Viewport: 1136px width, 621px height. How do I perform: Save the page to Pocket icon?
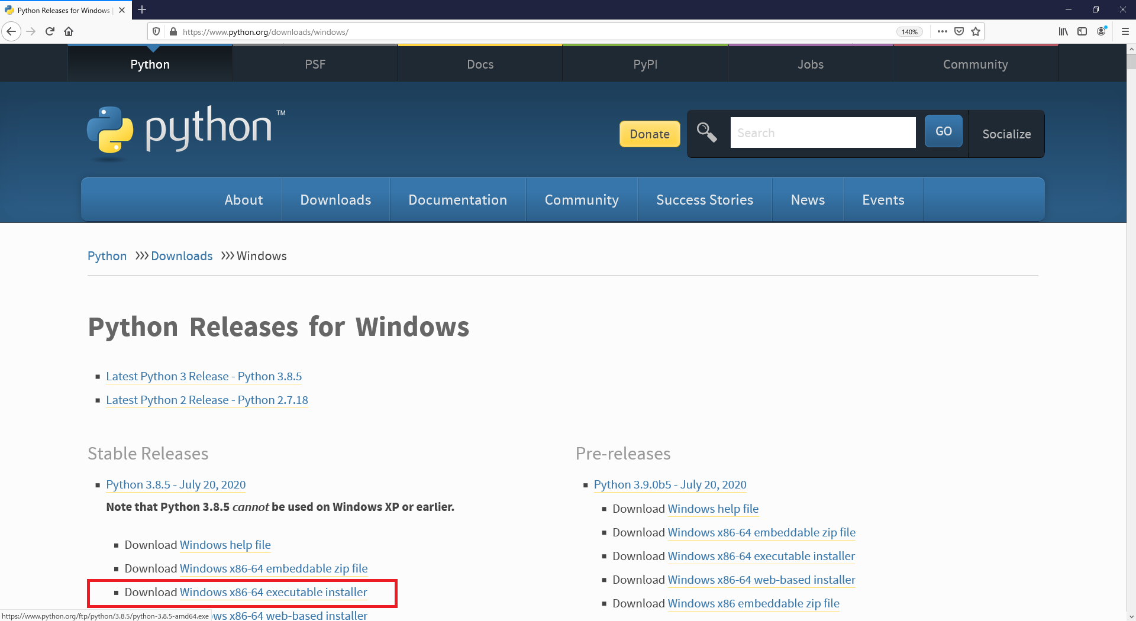(959, 31)
